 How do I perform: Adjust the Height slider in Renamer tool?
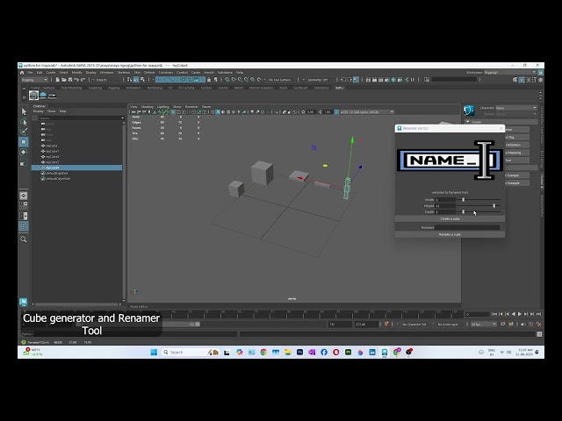pos(494,206)
